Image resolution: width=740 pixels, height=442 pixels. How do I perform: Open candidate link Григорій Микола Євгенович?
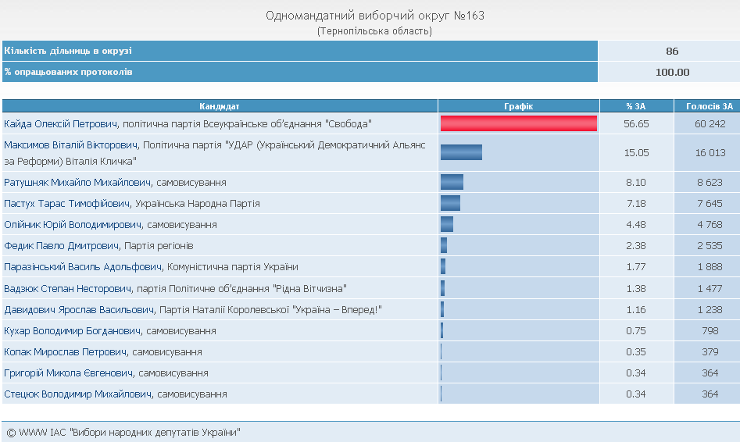tap(69, 373)
